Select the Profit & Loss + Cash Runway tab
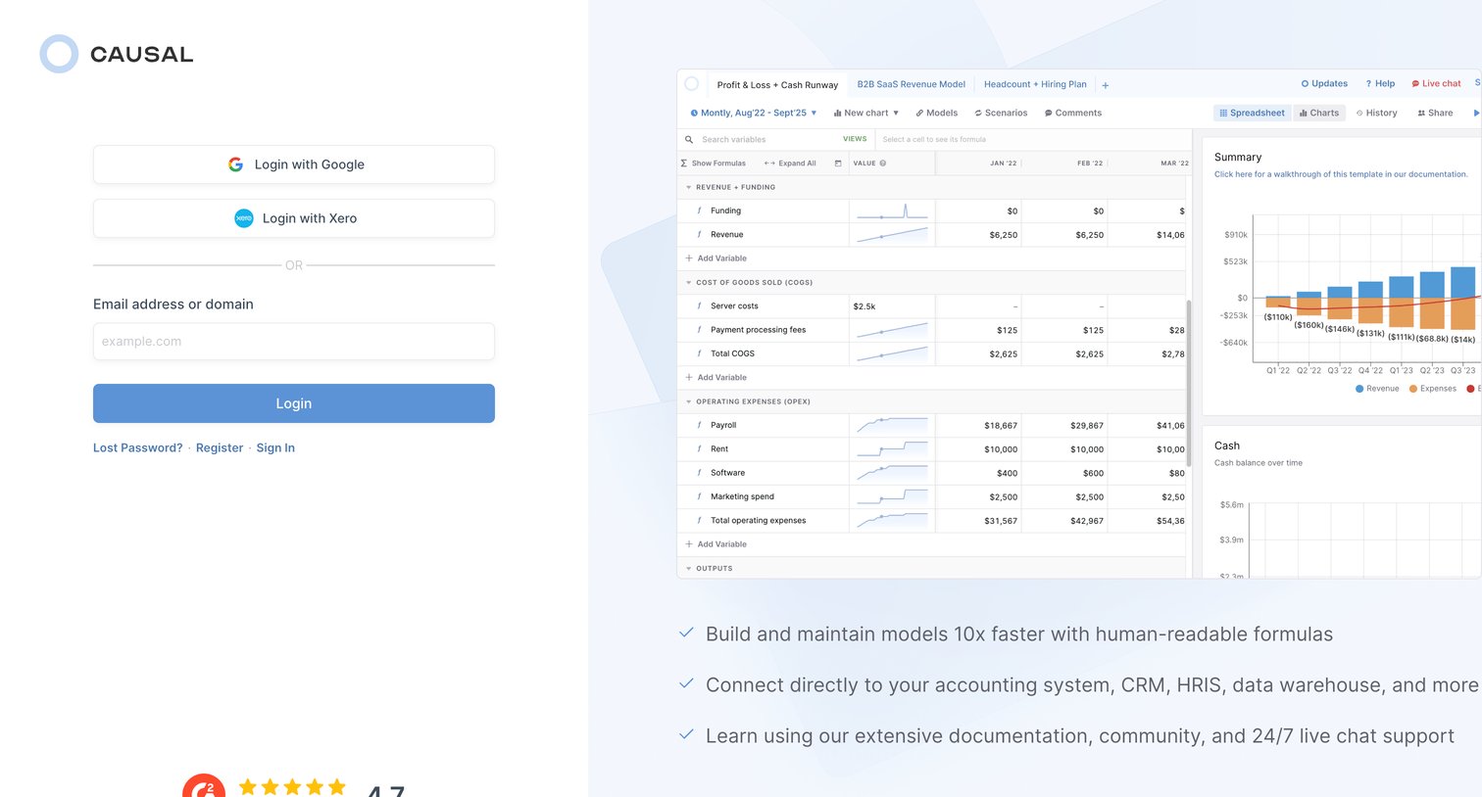The image size is (1482, 797). 777,85
